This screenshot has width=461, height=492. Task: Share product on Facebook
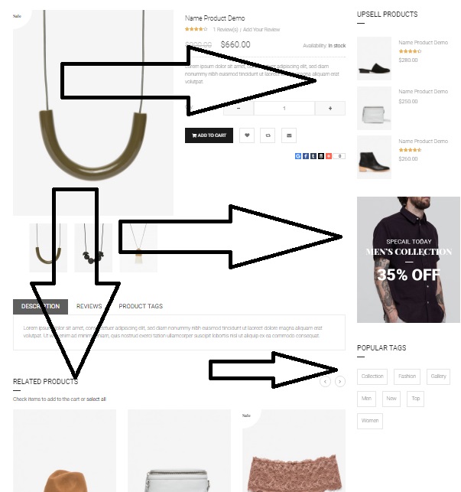point(306,156)
